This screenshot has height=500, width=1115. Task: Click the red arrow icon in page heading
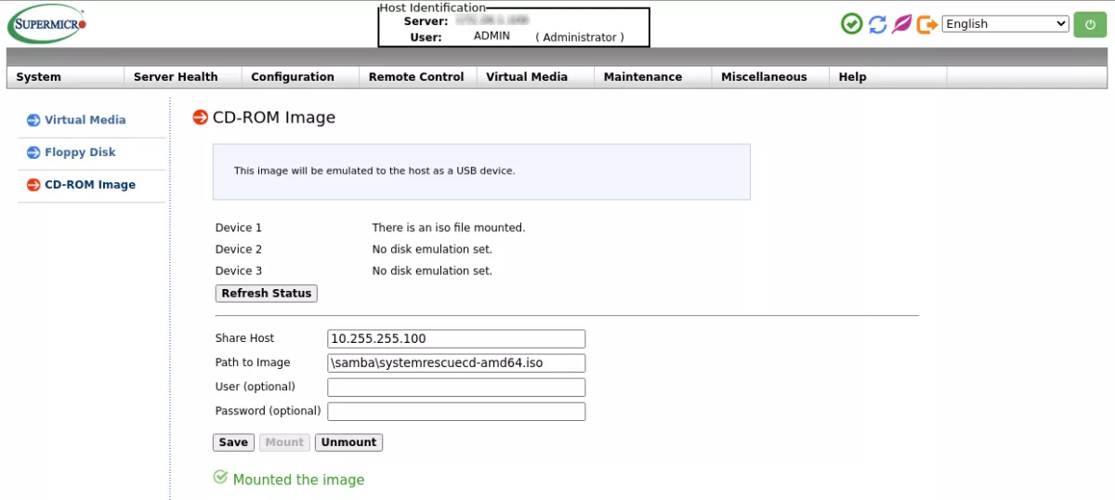point(200,117)
